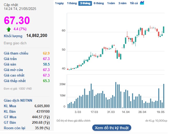Image resolution: width=175 pixels, height=135 pixels.
Task: Switch chart to 6 tháng view
Action: (99, 3)
